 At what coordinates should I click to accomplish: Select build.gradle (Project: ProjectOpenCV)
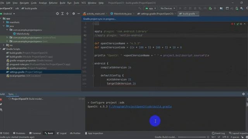coord(27,53)
